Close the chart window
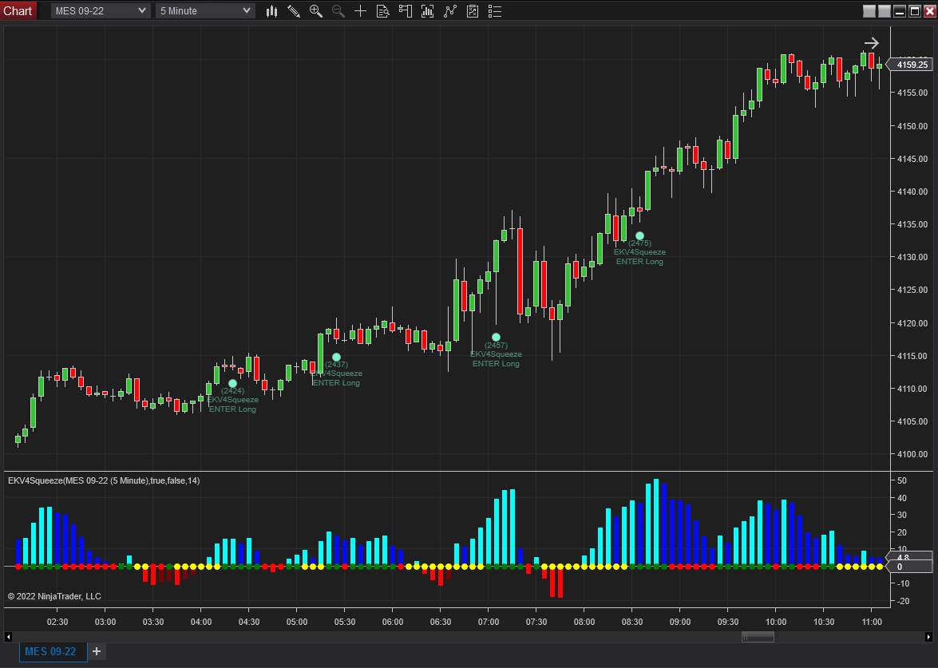 930,10
